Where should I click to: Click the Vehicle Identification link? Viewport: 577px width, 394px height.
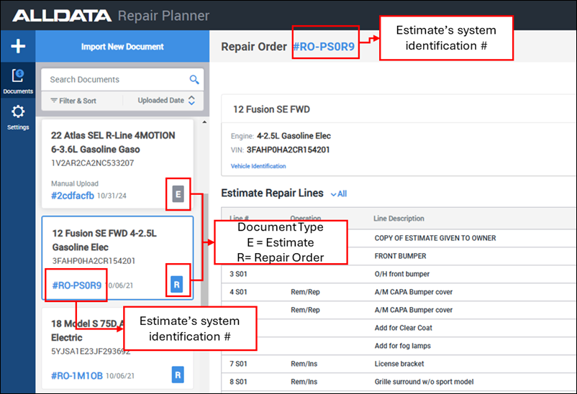pos(258,166)
